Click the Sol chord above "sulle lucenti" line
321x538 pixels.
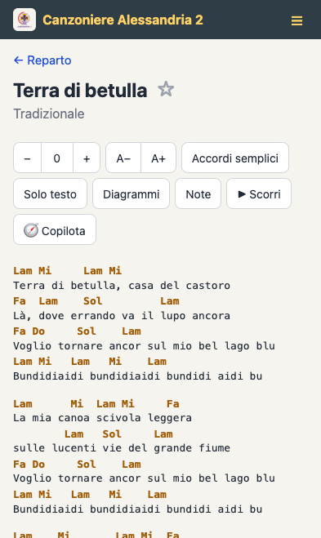[112, 434]
